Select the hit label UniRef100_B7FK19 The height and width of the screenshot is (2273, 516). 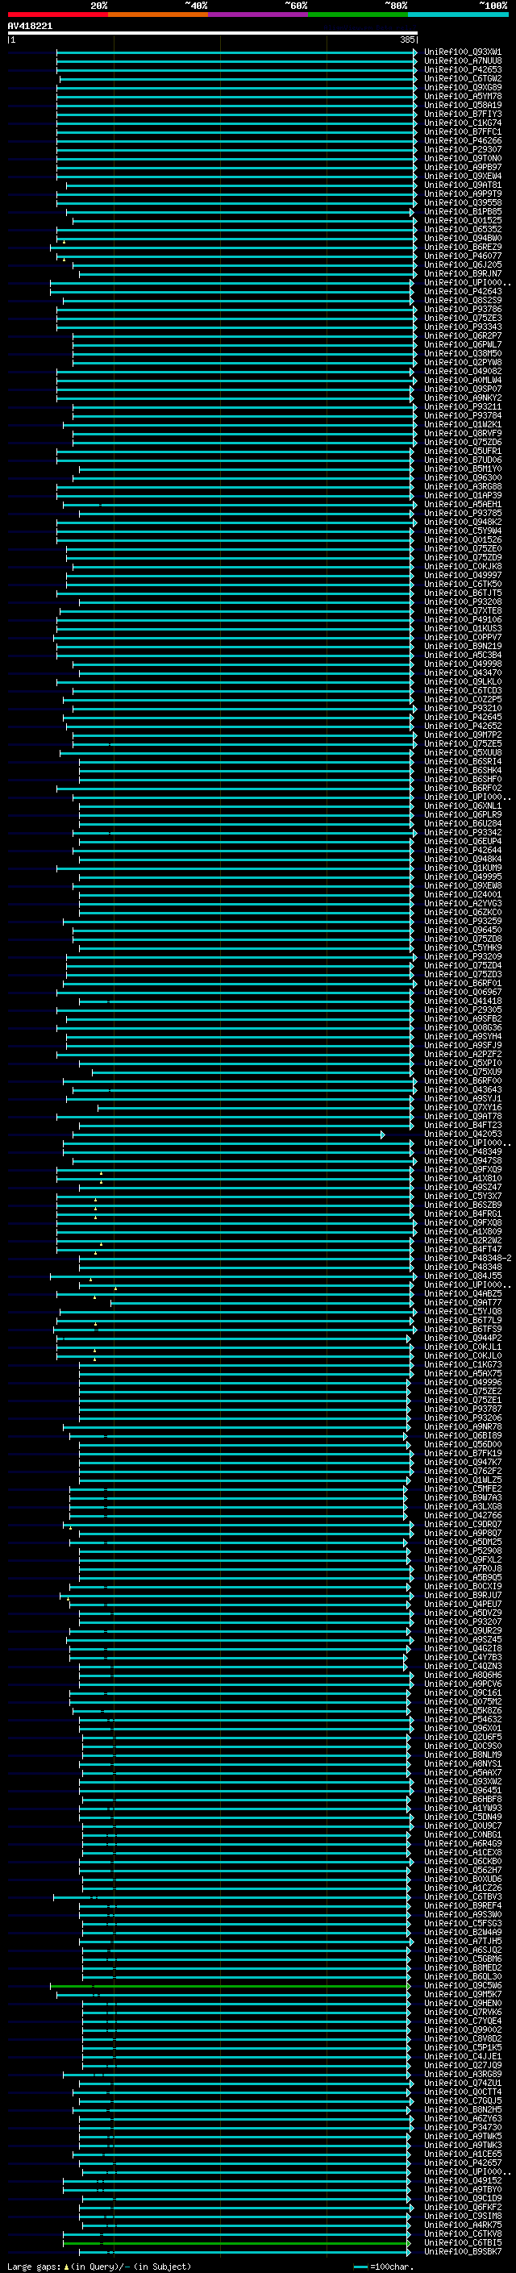pos(463,1452)
